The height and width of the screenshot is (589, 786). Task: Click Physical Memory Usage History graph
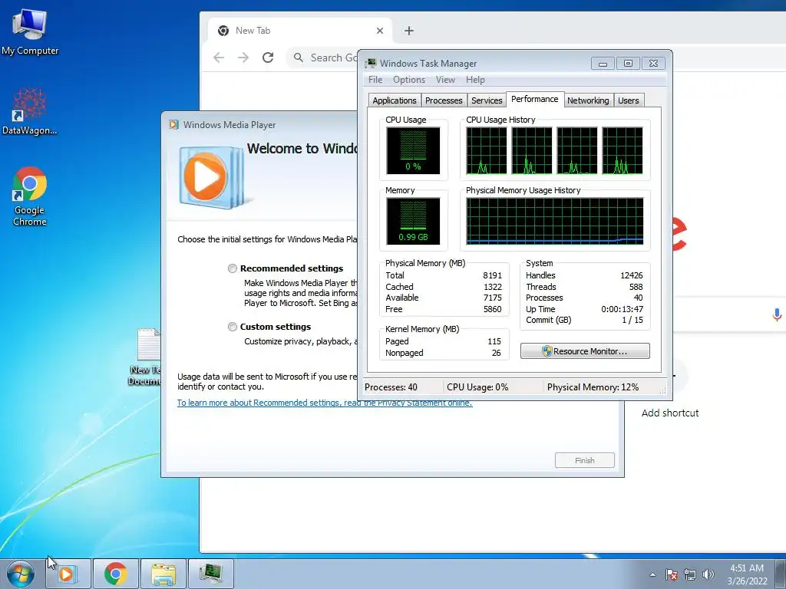click(554, 221)
